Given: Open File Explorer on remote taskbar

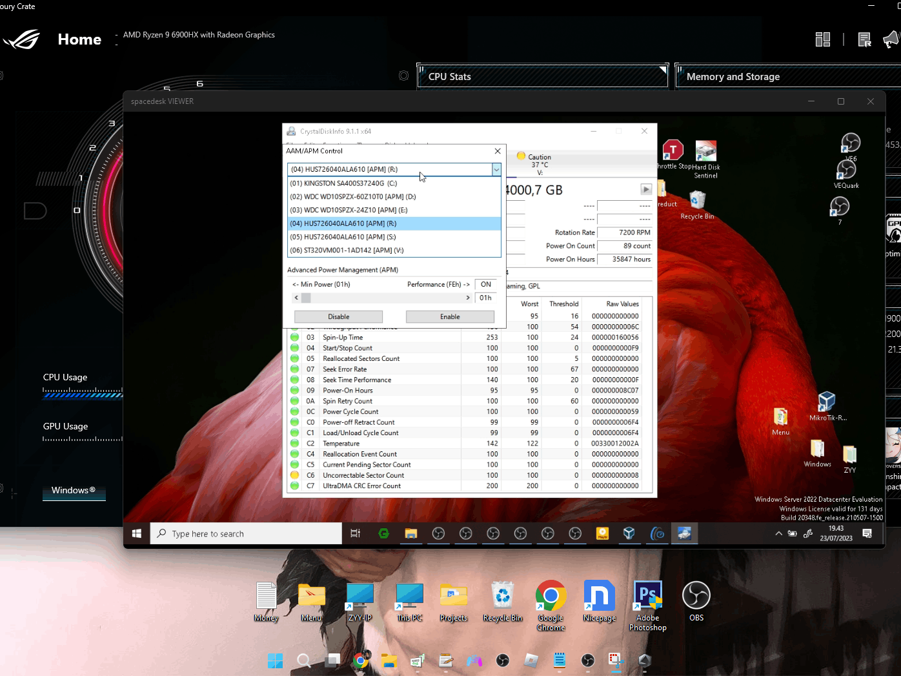Looking at the screenshot, I should point(411,533).
